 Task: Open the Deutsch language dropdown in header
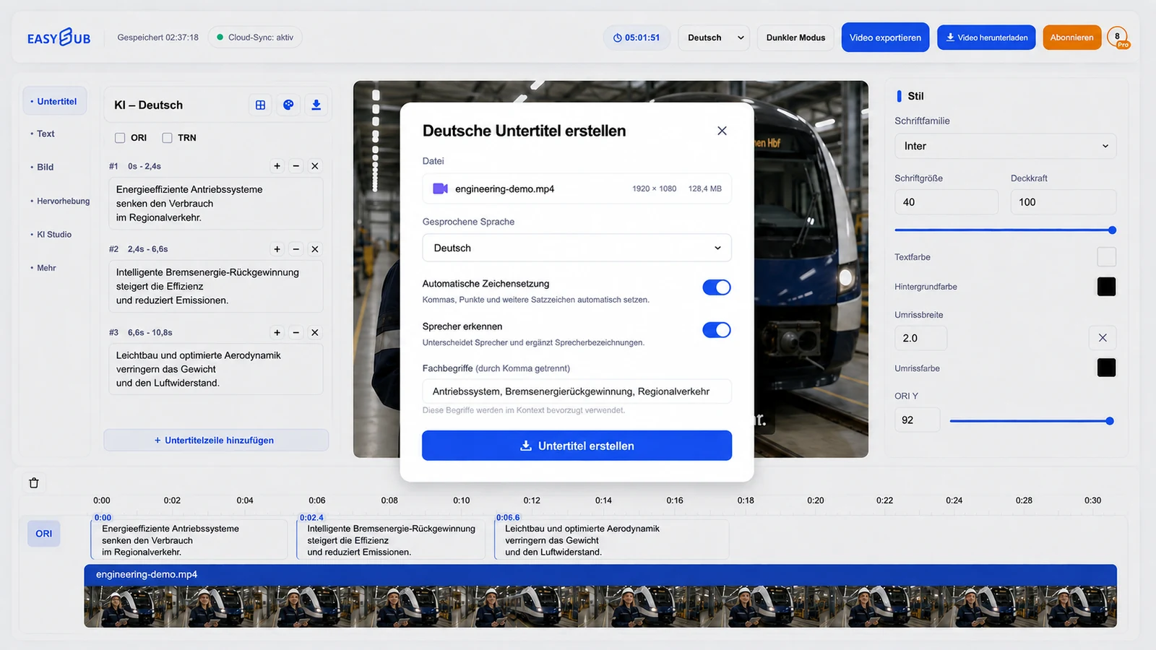click(x=714, y=38)
